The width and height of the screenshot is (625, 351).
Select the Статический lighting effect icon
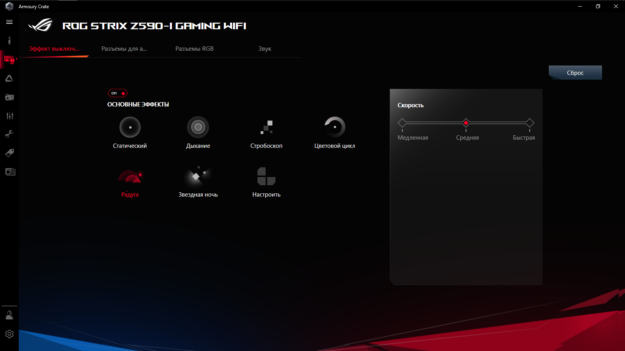(x=130, y=127)
